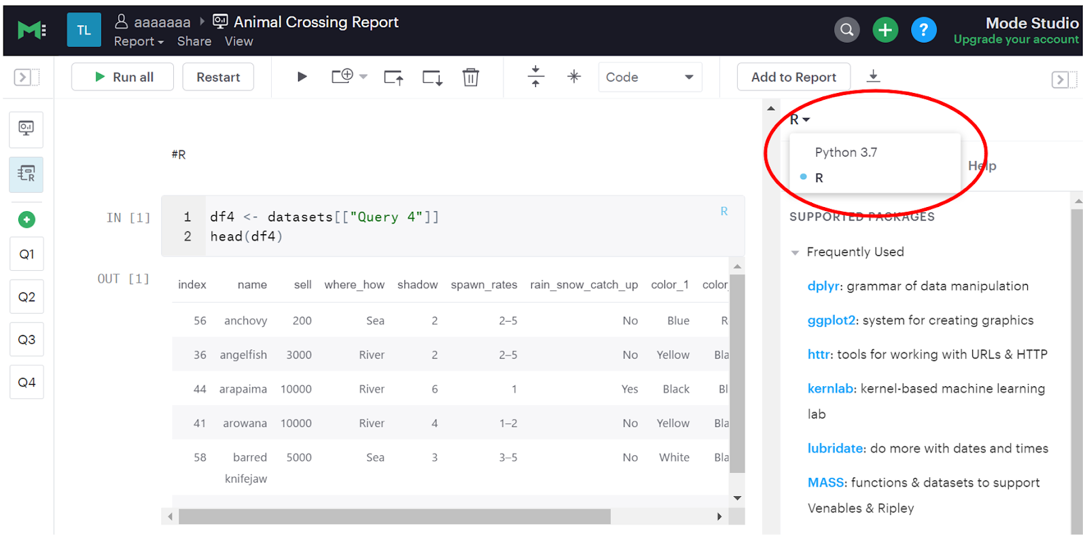Toggle the R language dropdown
Screen dimensions: 1087x547
(800, 119)
